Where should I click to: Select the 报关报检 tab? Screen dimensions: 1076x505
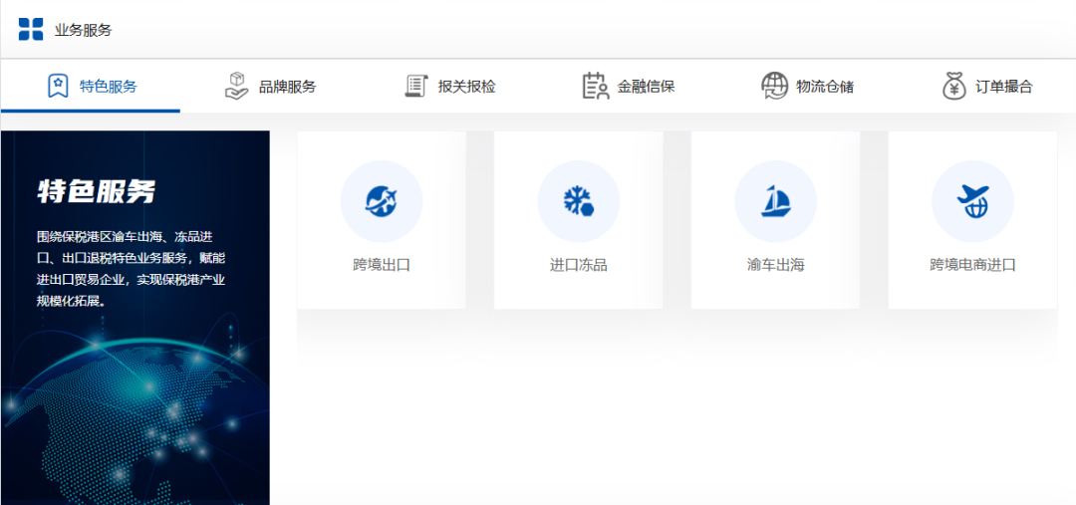(449, 87)
